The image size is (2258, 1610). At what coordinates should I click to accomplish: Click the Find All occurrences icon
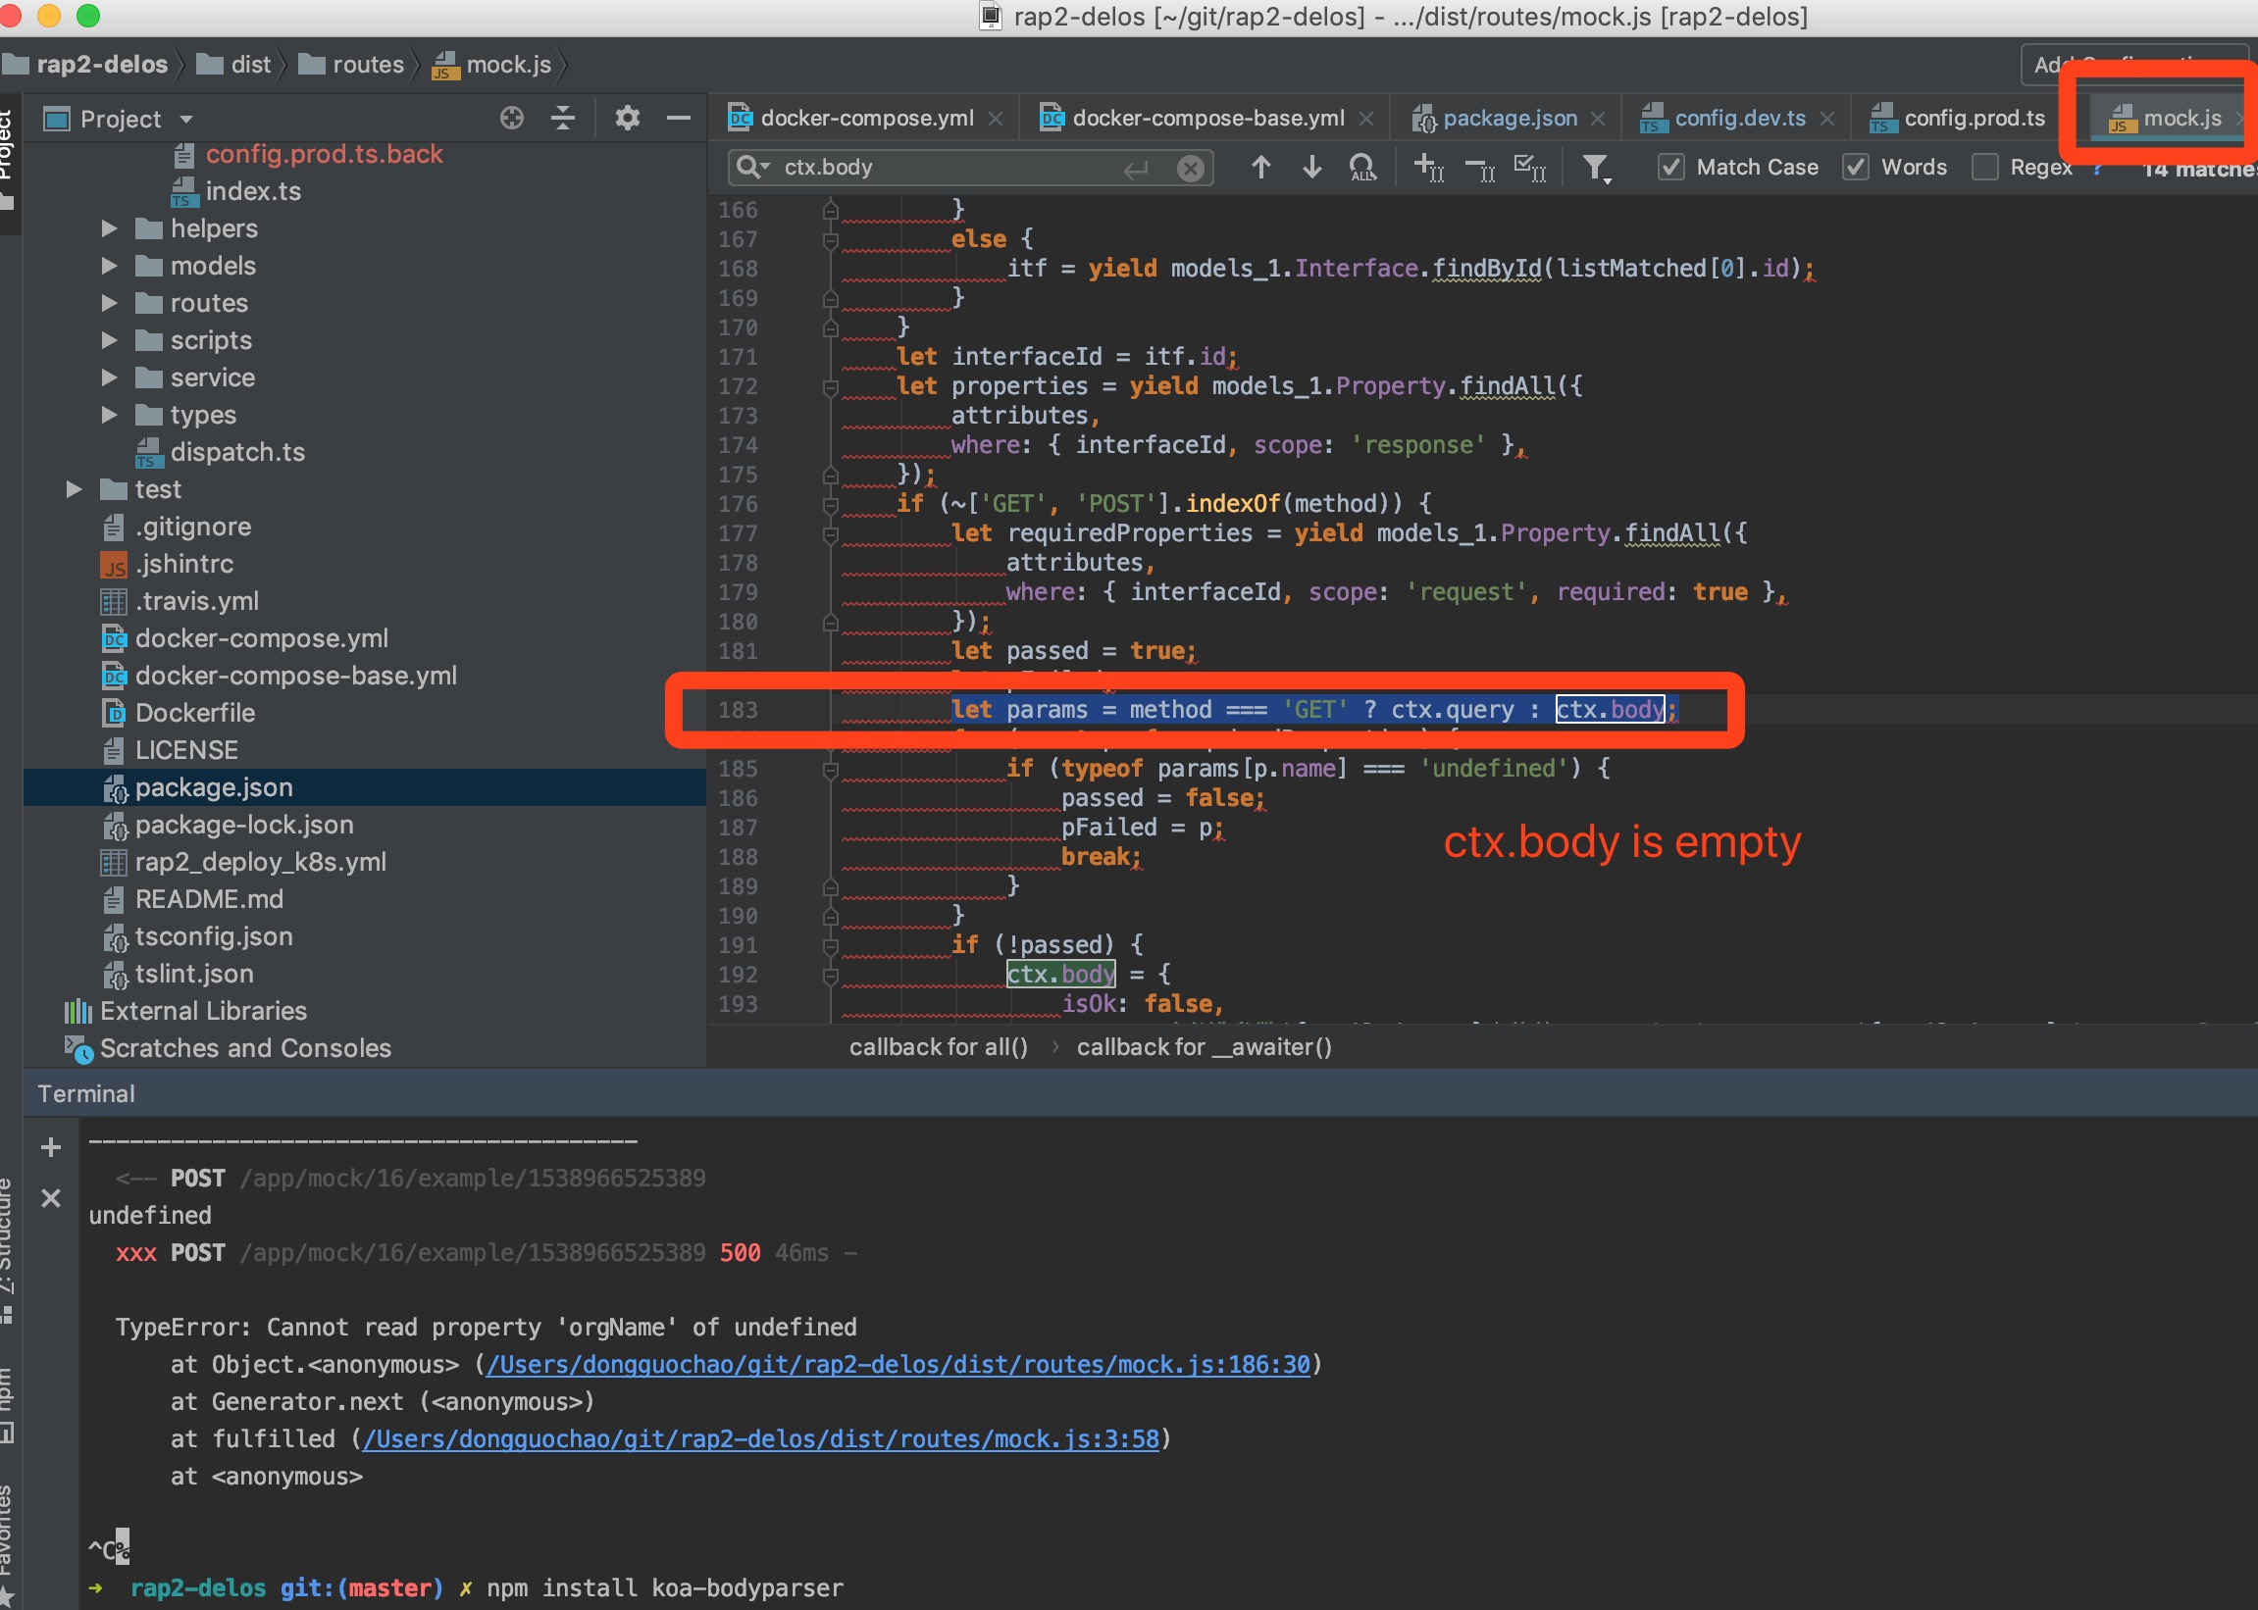(x=1363, y=168)
